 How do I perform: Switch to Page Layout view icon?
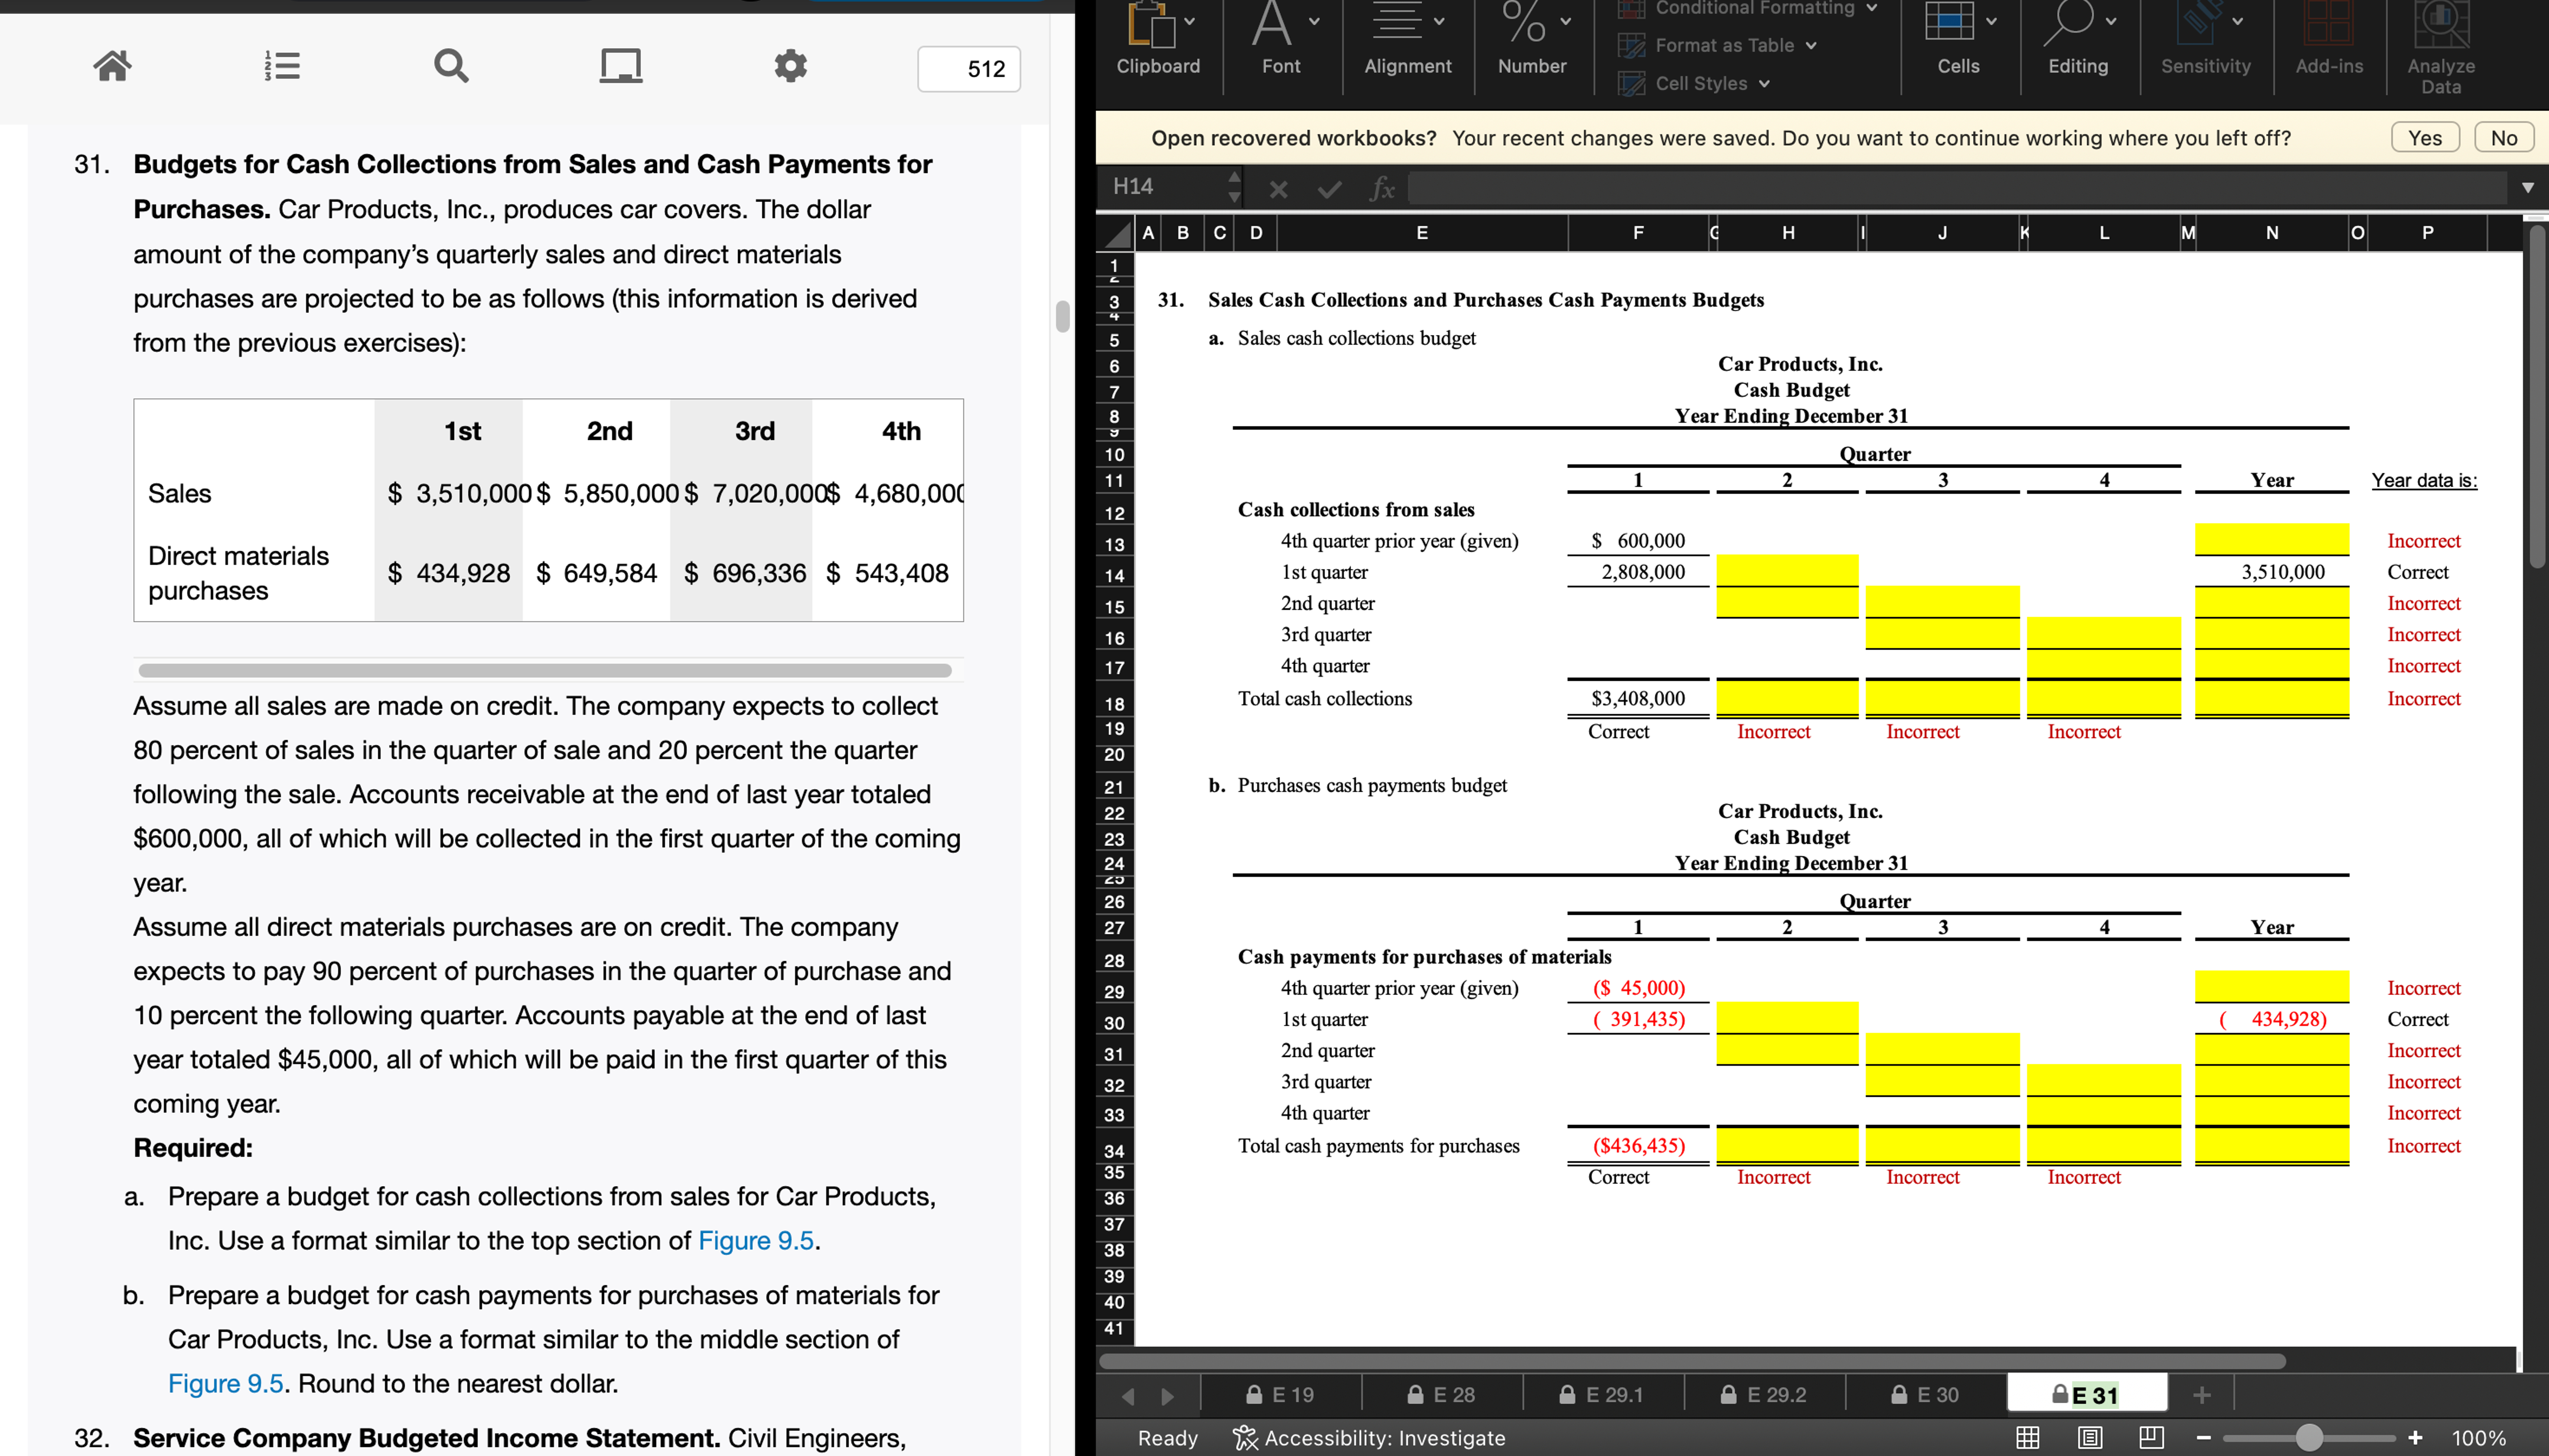(x=2090, y=1438)
